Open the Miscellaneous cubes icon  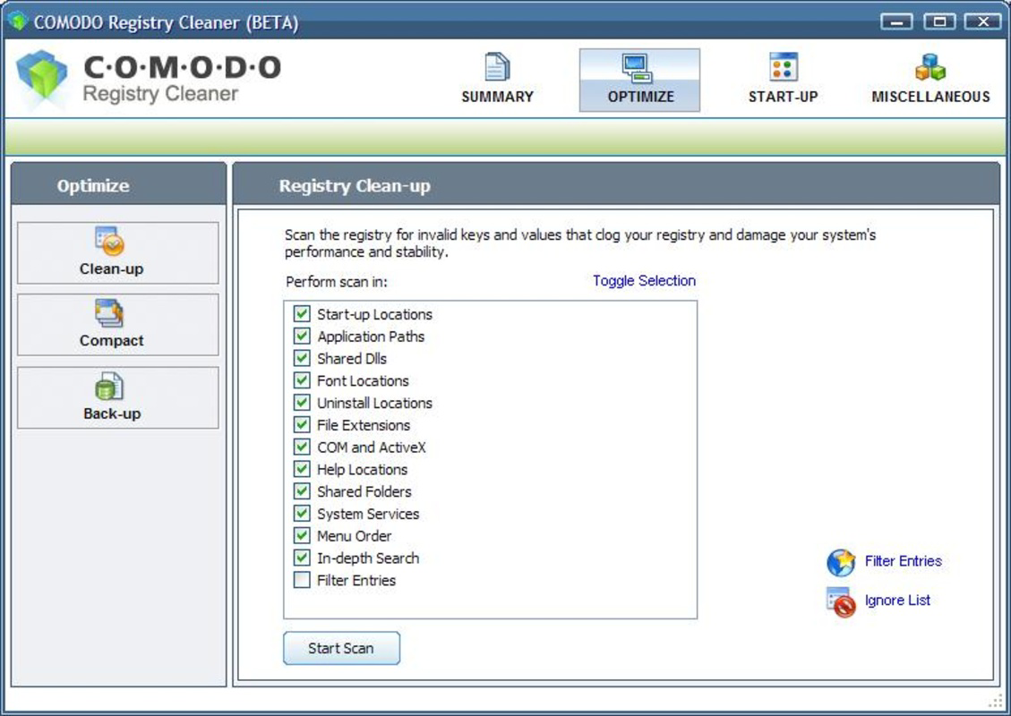pyautogui.click(x=930, y=67)
